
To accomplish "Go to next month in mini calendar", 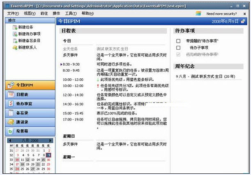I will 50,140.
